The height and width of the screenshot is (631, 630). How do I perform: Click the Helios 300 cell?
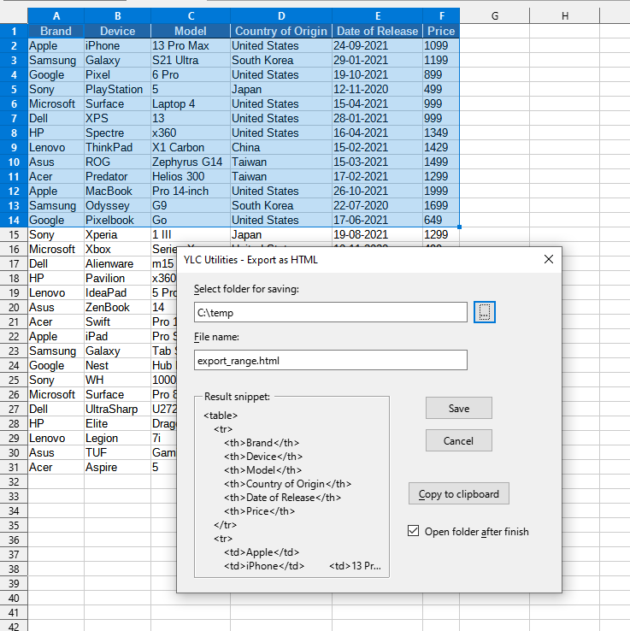click(x=191, y=176)
